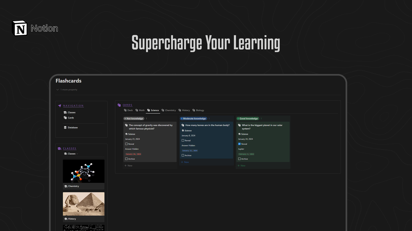This screenshot has width=412, height=231.
Task: Click the card icon on the bones question
Action: pos(183,125)
